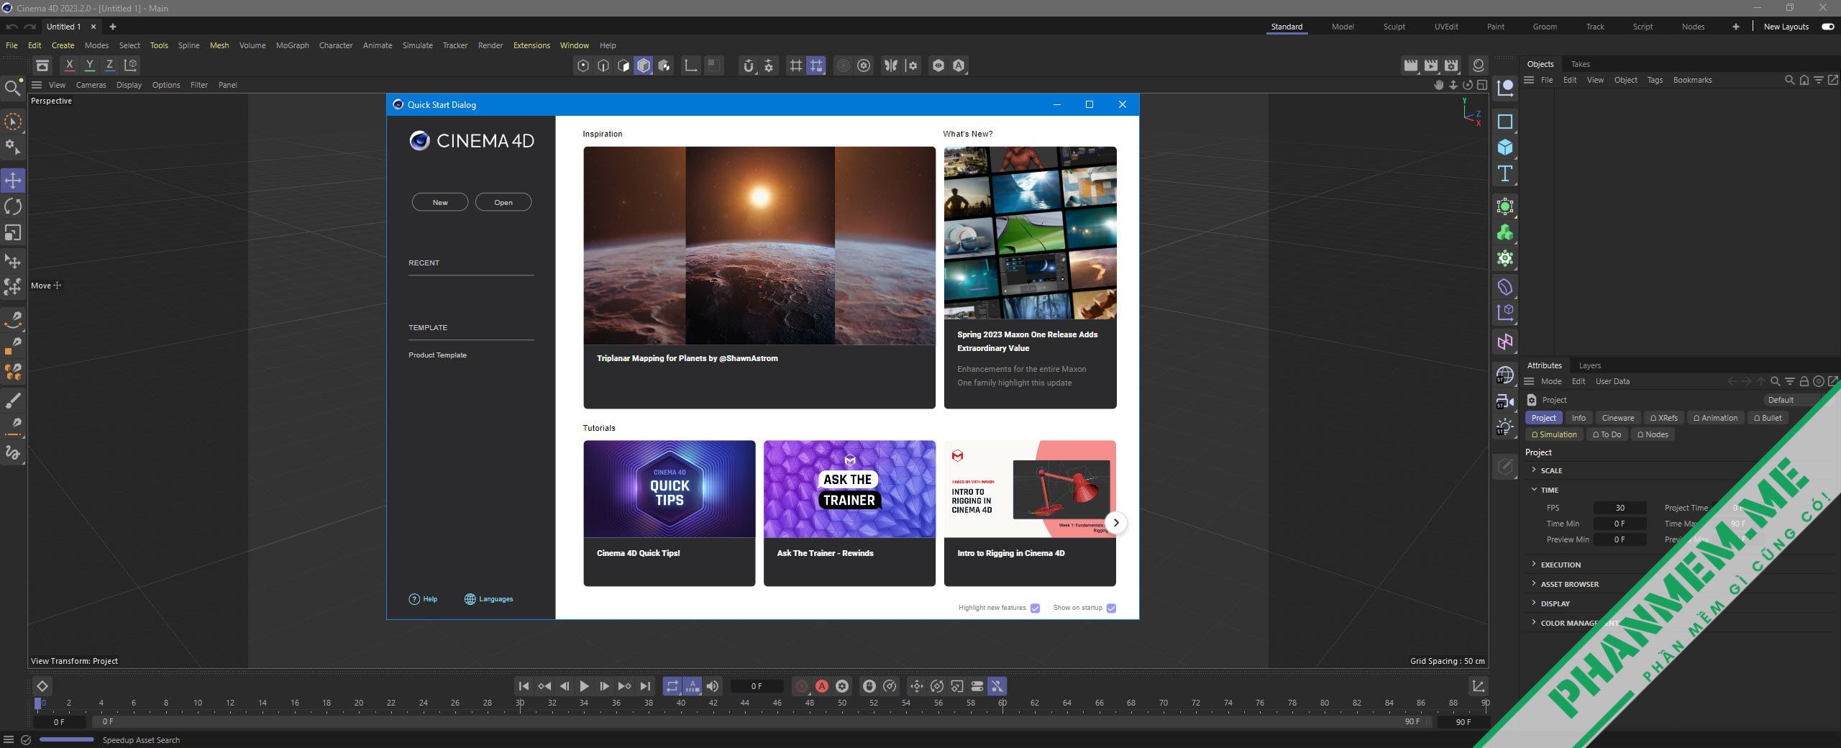
Task: Select the Rotate tool in left toolbar
Action: (13, 207)
